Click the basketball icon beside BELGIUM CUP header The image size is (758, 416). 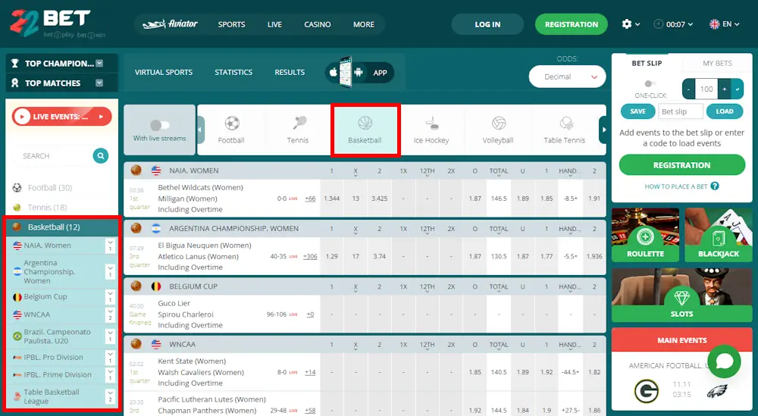click(x=136, y=286)
